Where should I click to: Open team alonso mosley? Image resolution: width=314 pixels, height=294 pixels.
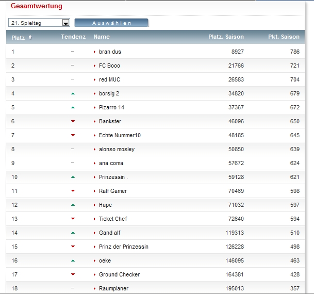117,149
